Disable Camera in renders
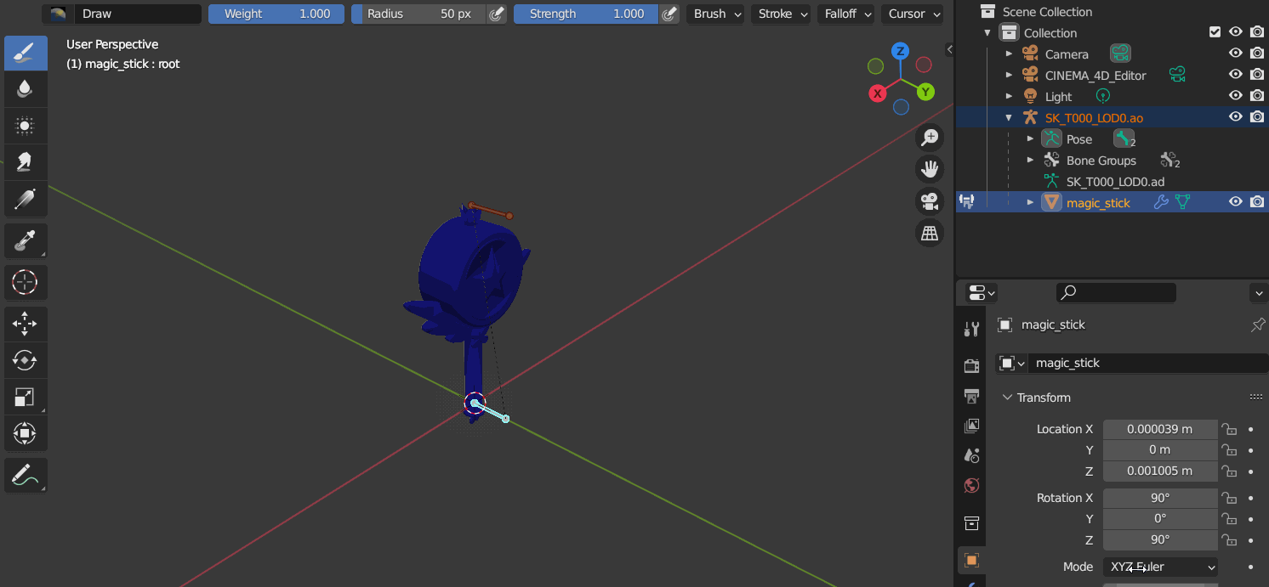Image resolution: width=1269 pixels, height=587 pixels. point(1257,54)
